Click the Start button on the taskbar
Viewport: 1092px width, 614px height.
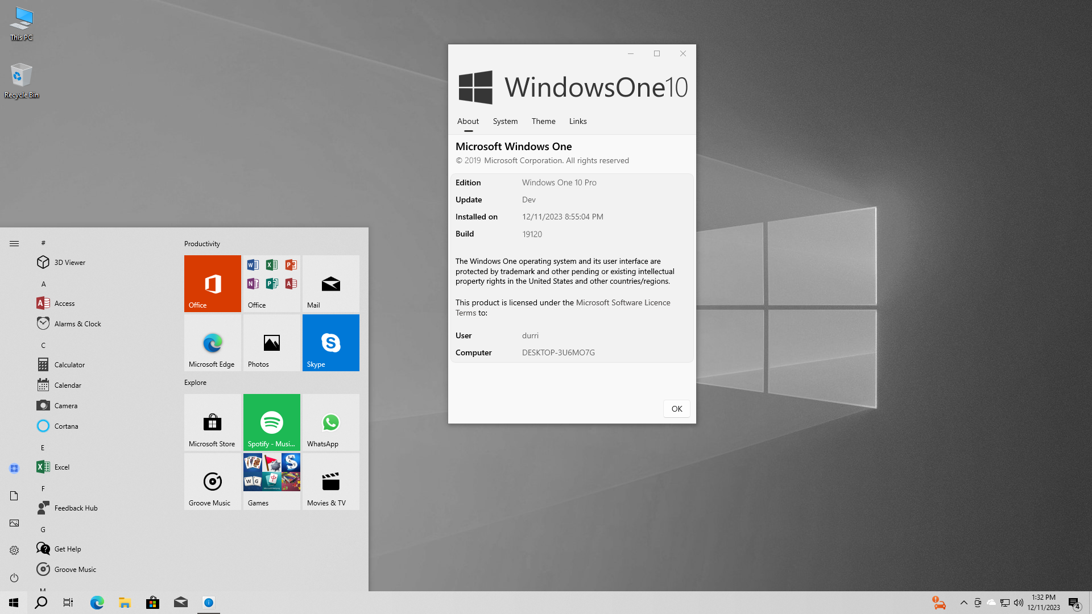[x=14, y=603]
